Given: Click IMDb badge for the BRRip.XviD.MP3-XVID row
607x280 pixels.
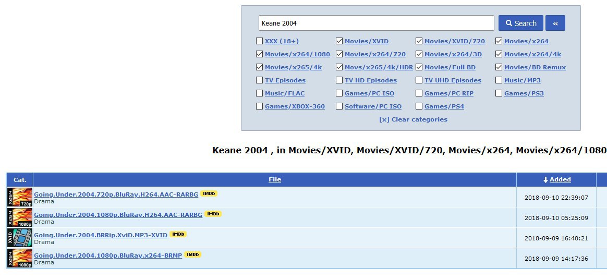Looking at the screenshot, I should (178, 234).
